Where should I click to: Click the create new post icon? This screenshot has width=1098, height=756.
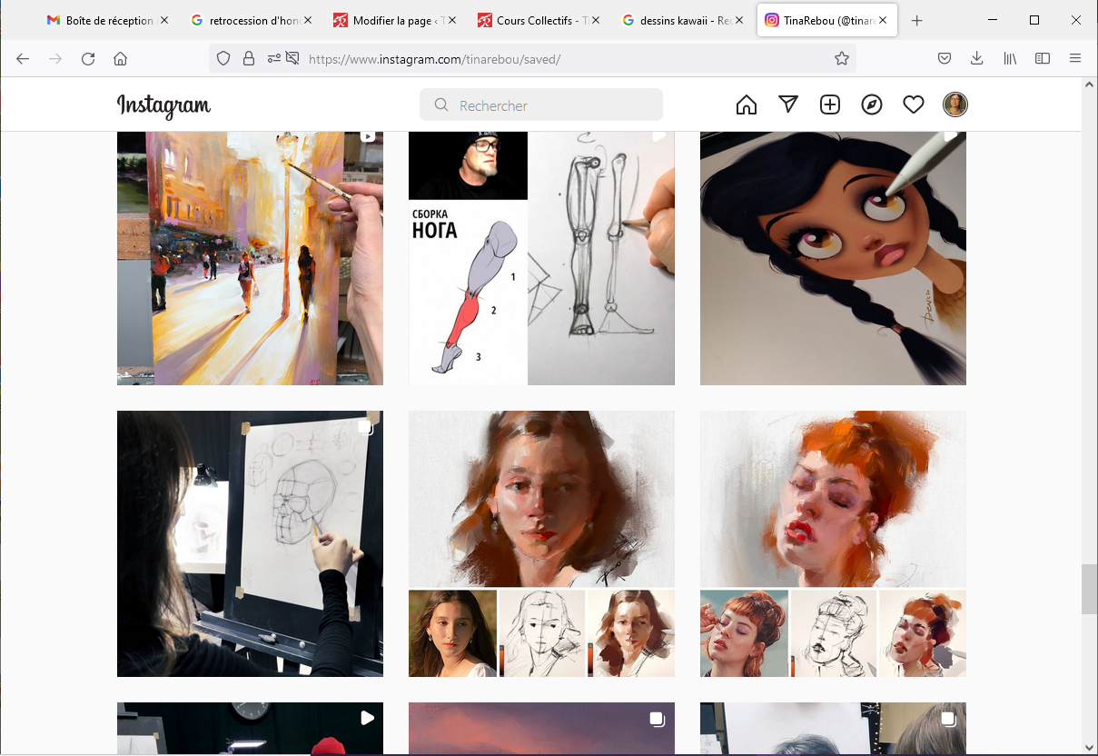tap(830, 105)
